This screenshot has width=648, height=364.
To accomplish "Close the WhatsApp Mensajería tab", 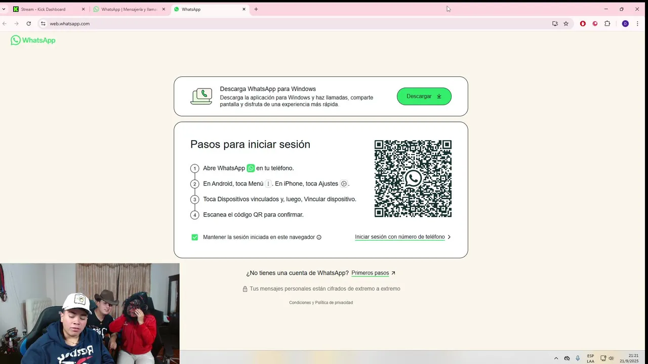I will (164, 9).
